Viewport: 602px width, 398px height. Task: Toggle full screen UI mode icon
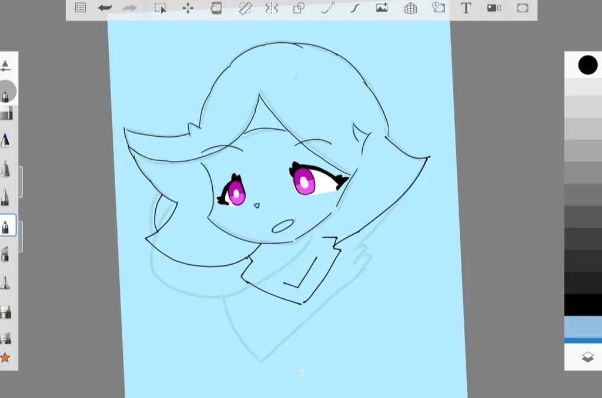(523, 8)
